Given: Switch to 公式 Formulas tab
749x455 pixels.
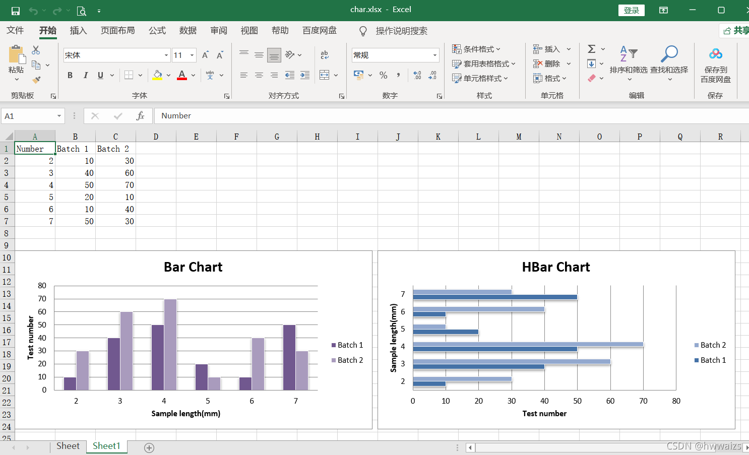Looking at the screenshot, I should click(157, 30).
